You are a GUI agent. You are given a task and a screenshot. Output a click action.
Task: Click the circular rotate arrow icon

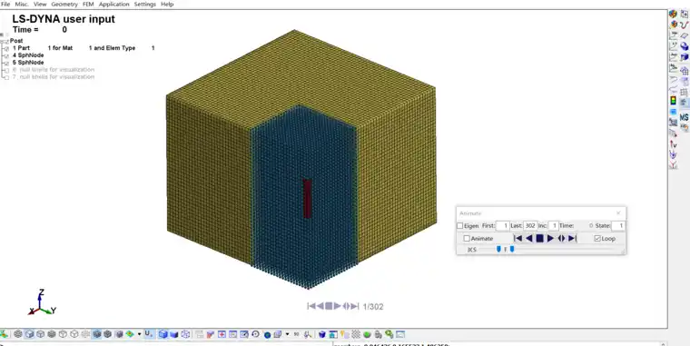[x=255, y=334]
